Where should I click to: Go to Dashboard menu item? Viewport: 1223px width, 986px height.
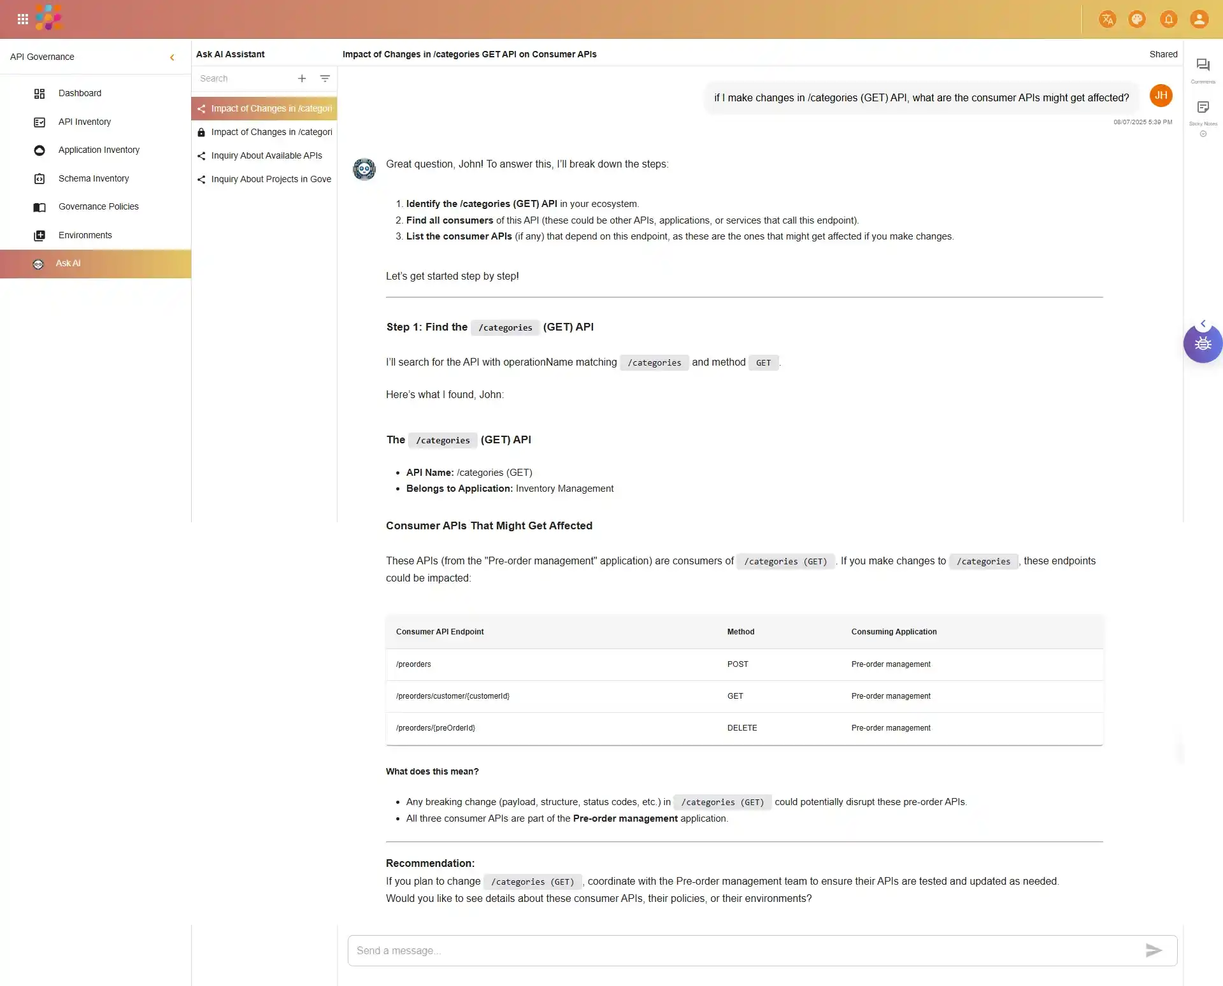pos(80,93)
